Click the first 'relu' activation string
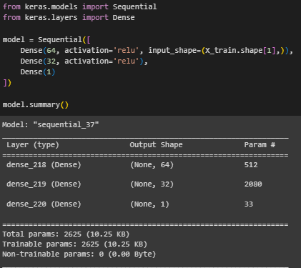This screenshot has width=301, height=268. pyautogui.click(x=126, y=51)
